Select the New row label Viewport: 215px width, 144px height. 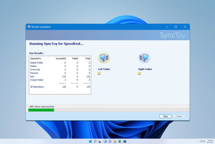32,76
